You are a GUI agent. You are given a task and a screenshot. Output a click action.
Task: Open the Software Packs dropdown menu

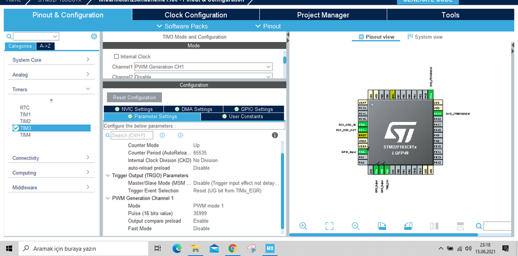tap(182, 26)
